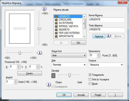Click the info balloon above the vertical position slider
This screenshot has width=129, height=101.
click(44, 9)
